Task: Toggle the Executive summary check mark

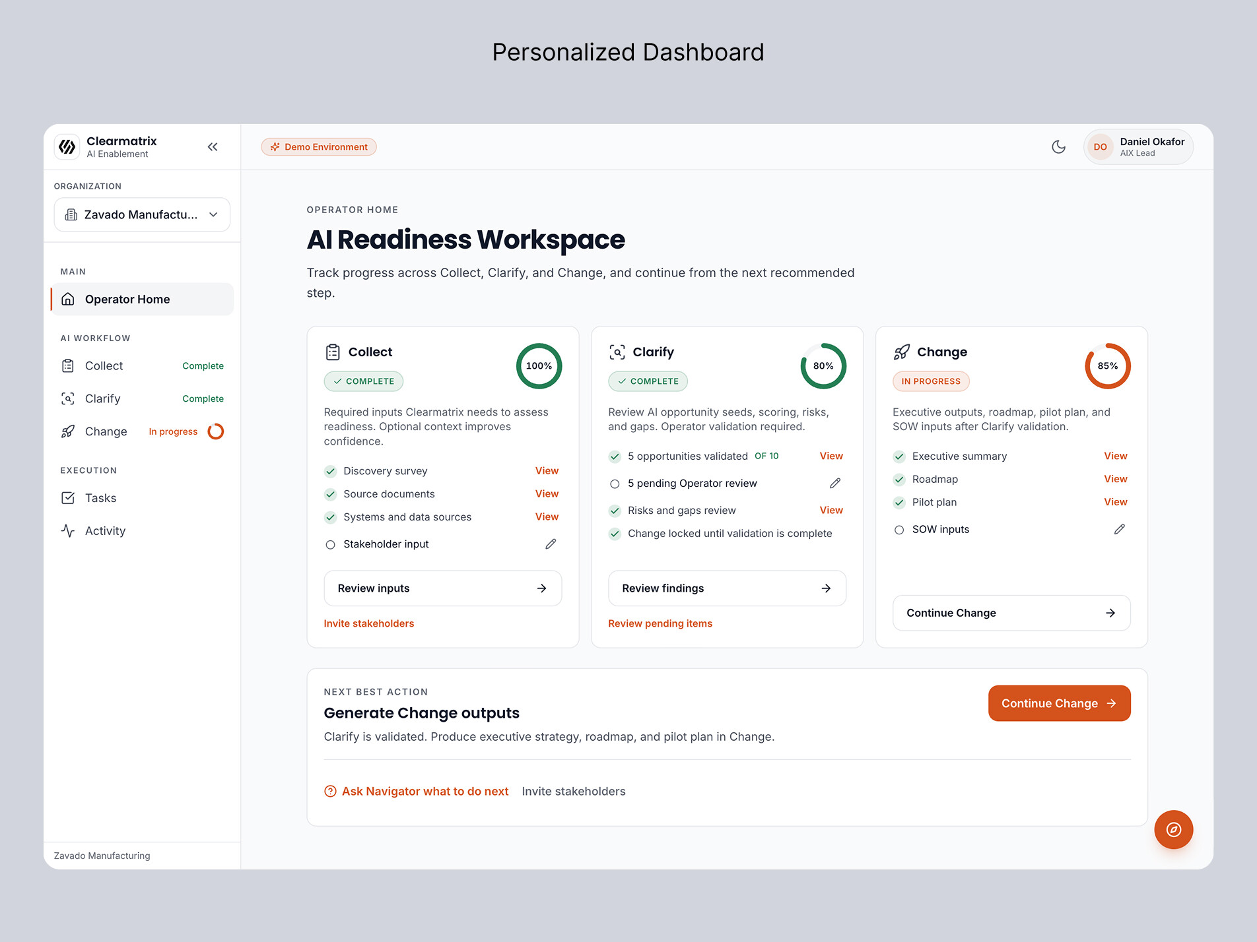Action: (900, 457)
